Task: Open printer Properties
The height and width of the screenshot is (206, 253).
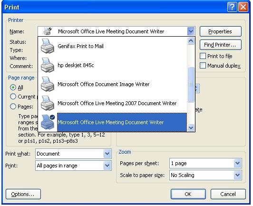Action: coord(220,31)
